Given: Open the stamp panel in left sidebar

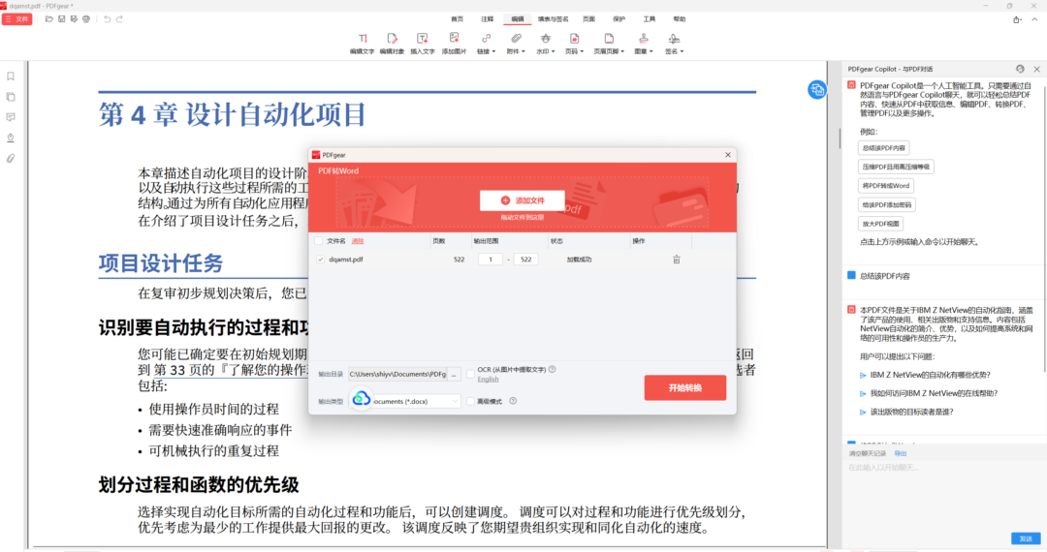Looking at the screenshot, I should 11,138.
